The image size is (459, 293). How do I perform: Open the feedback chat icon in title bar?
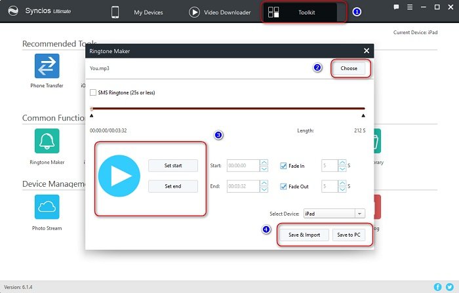coord(396,7)
